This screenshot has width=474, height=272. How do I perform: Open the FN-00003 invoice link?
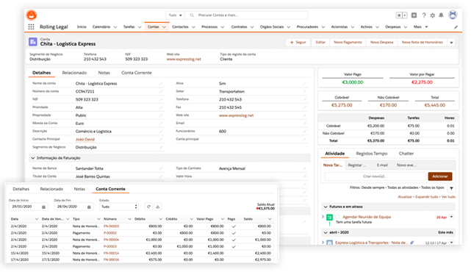(x=111, y=226)
